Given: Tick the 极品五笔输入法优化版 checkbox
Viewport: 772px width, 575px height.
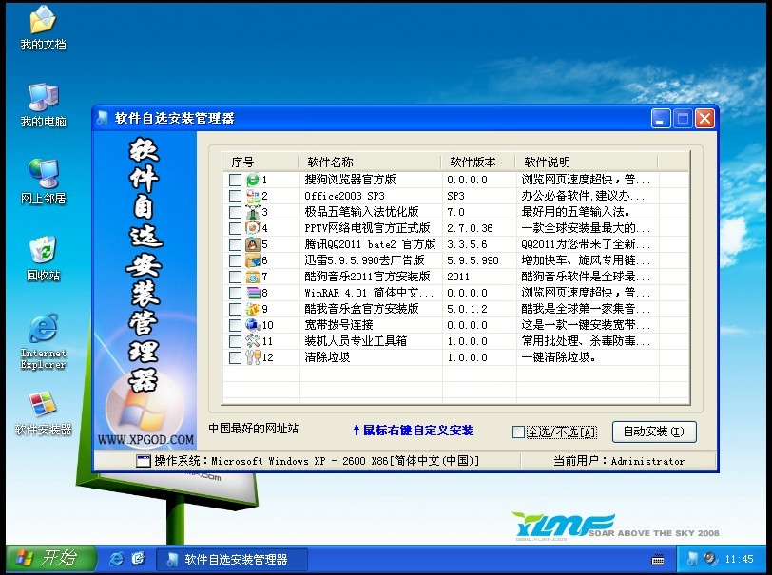Looking at the screenshot, I should point(236,213).
